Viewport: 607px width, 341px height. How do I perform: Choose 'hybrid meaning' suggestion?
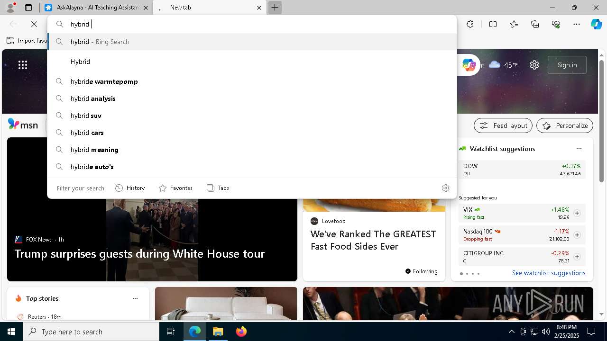point(252,150)
